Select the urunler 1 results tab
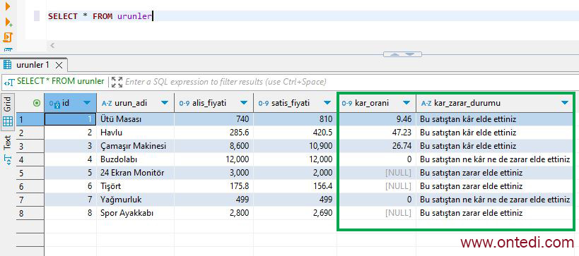Viewport: 579px width, 256px height. 34,65
